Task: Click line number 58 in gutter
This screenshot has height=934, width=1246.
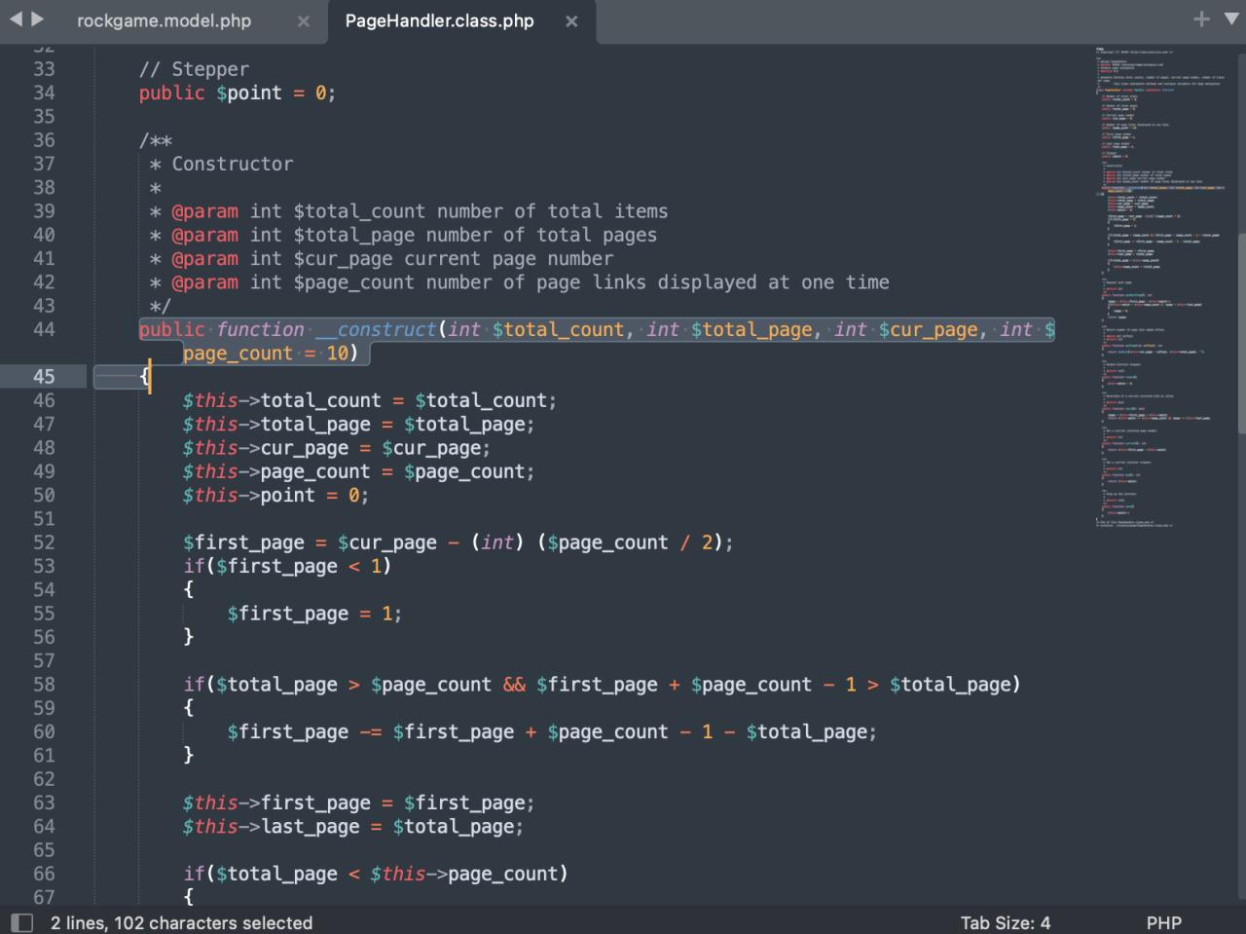Action: [44, 684]
